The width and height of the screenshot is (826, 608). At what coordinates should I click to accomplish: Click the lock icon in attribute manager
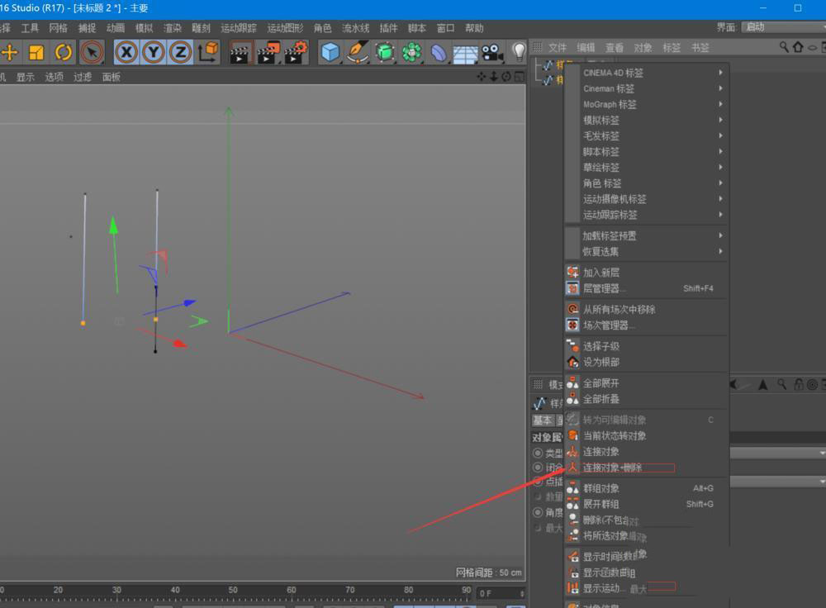(x=799, y=385)
